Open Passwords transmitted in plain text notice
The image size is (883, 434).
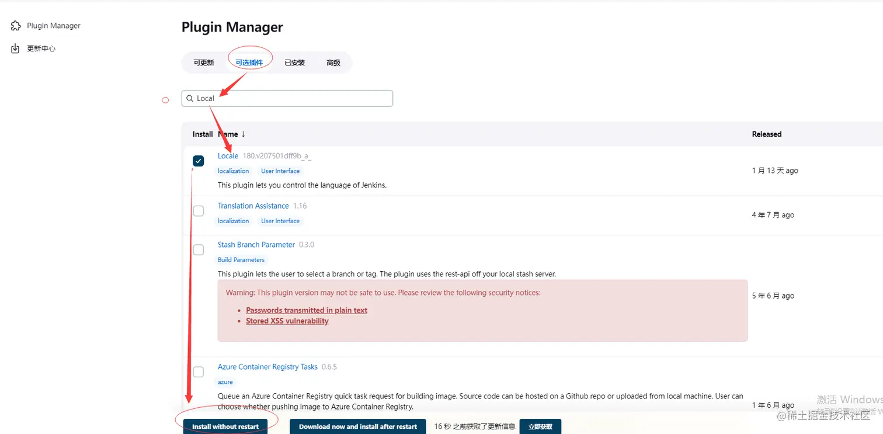307,310
